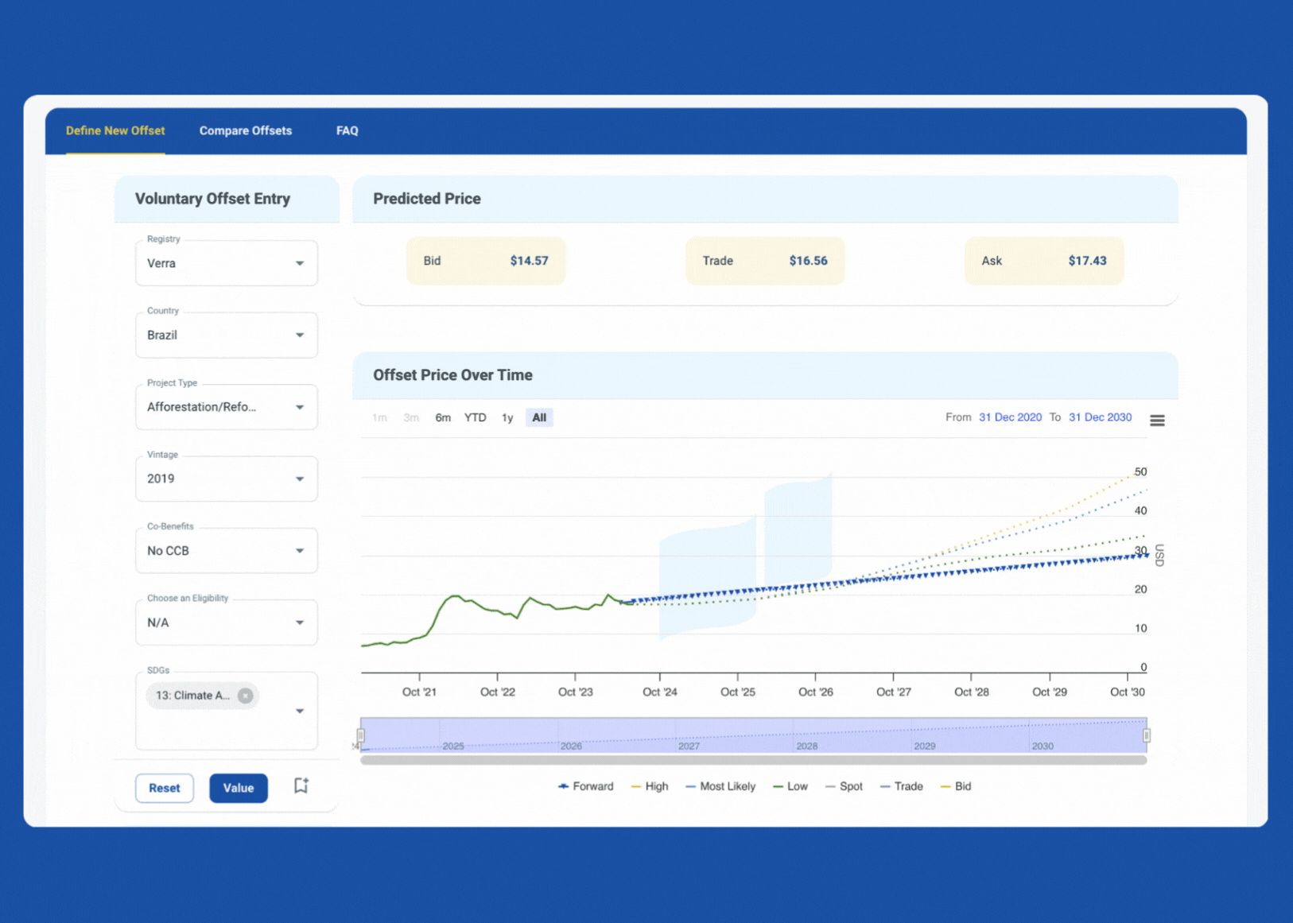Open the Registry dropdown showing Verra
Screen dimensions: 1293x923
click(x=227, y=263)
